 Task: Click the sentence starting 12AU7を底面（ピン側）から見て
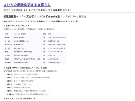click(30, 71)
